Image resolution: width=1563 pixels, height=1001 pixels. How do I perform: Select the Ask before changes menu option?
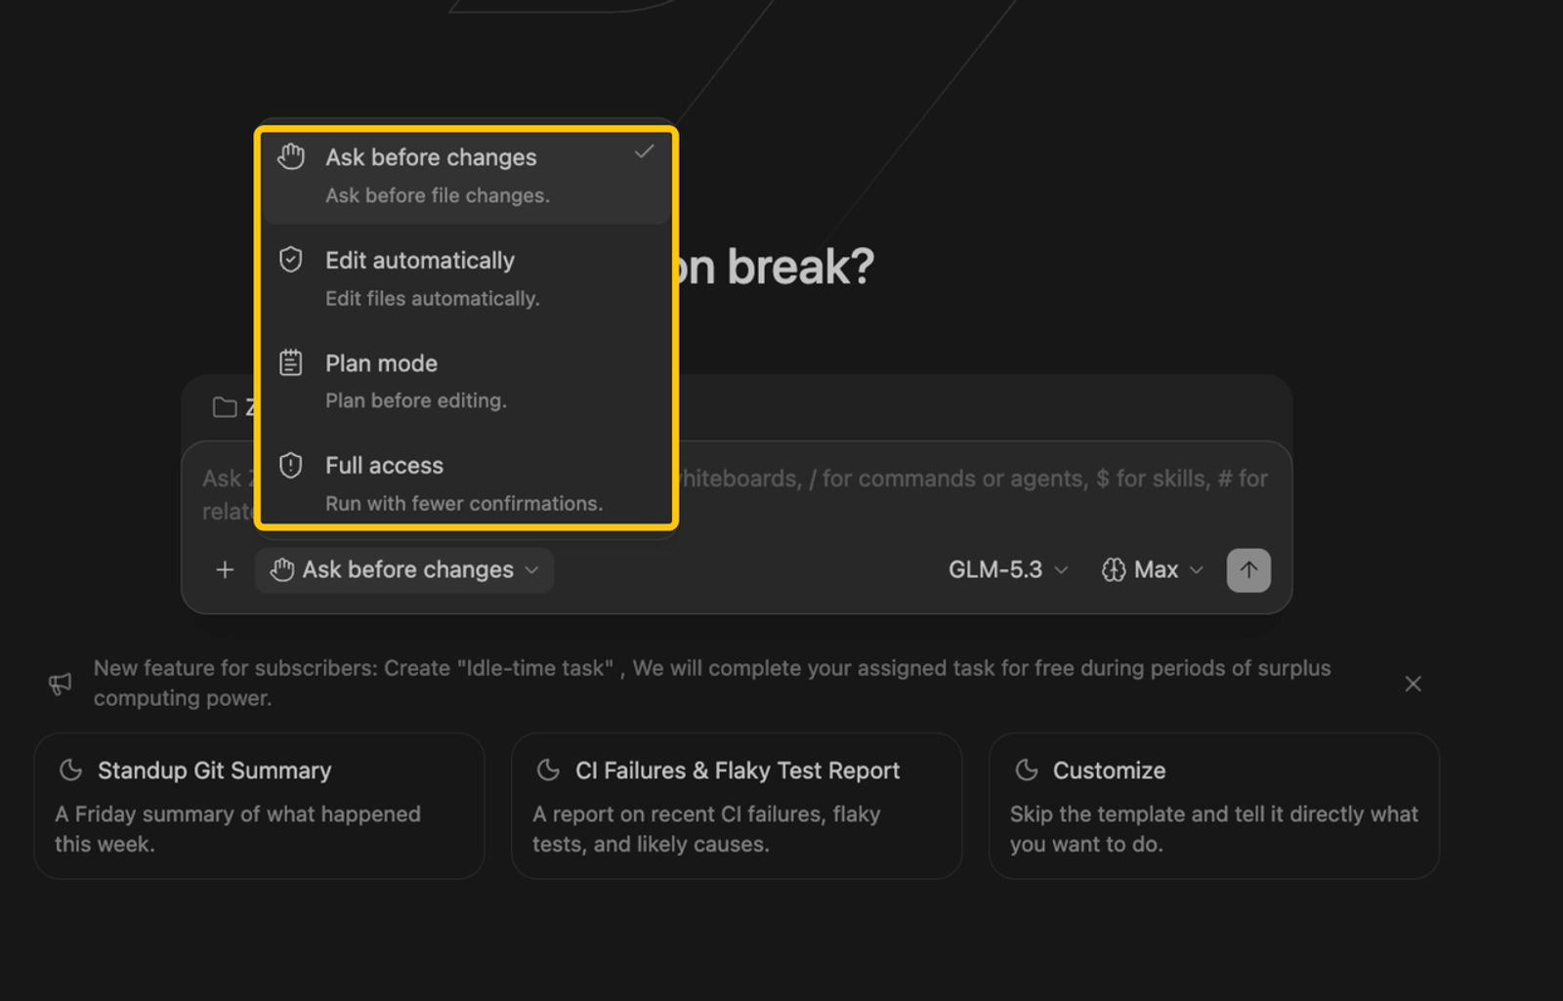[466, 176]
